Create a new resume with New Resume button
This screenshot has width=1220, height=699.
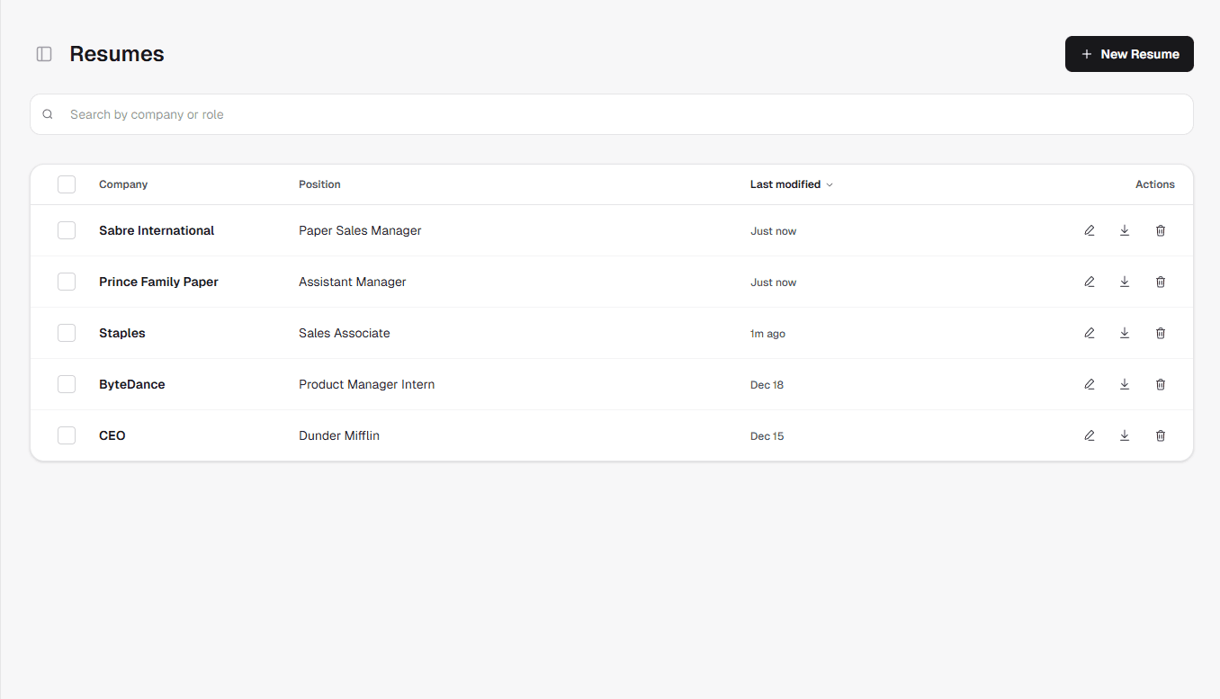coord(1129,54)
